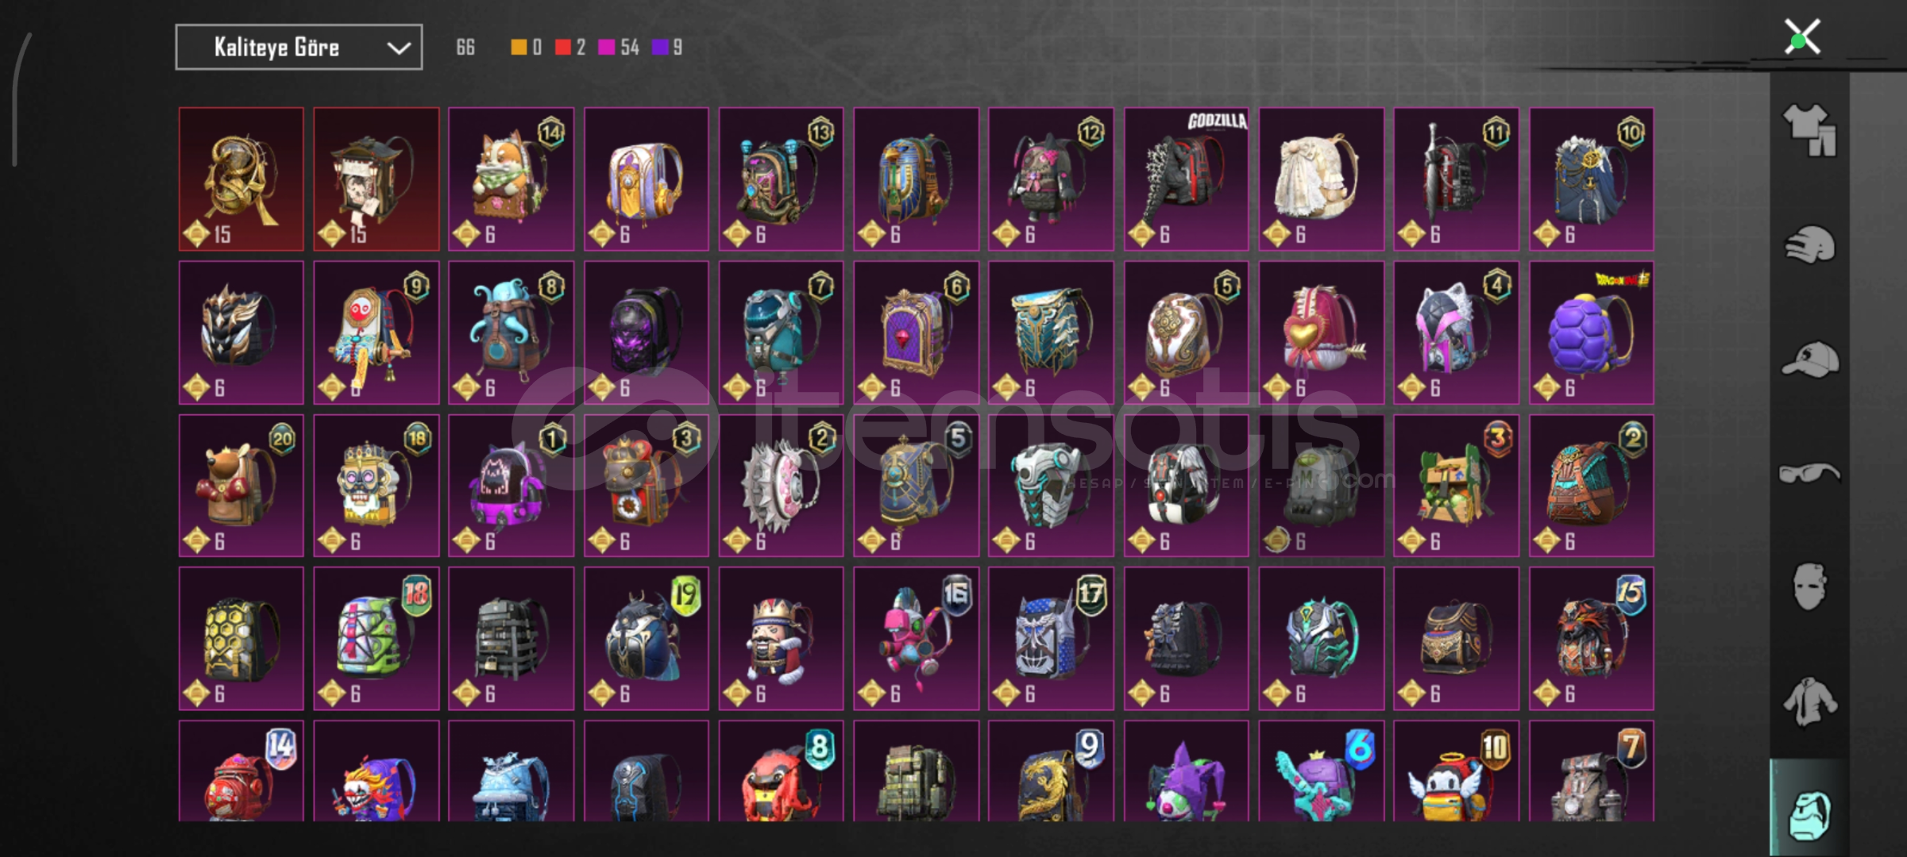Image resolution: width=1907 pixels, height=857 pixels.
Task: Open the cap headwear category icon
Action: (1810, 359)
